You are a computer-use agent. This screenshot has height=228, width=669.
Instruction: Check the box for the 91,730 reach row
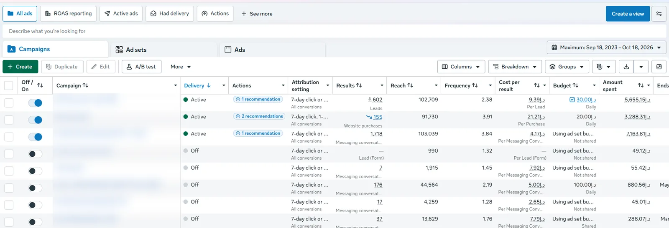tap(9, 120)
